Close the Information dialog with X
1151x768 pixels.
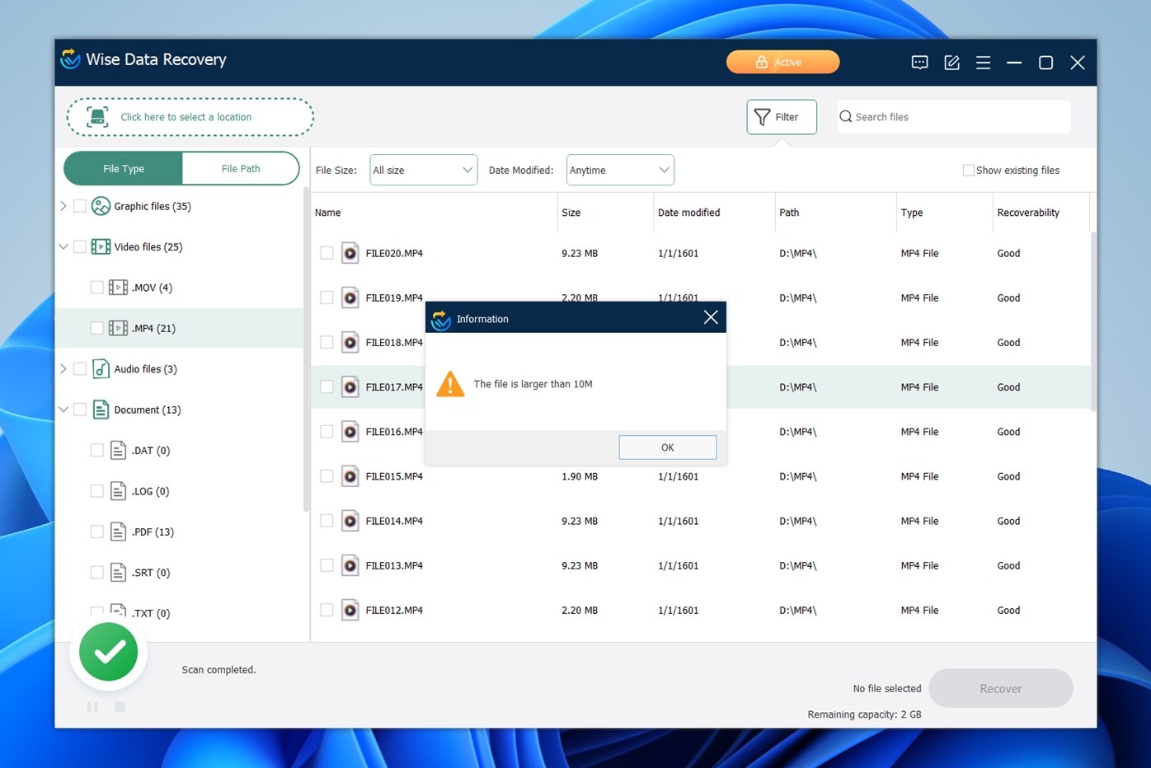711,317
